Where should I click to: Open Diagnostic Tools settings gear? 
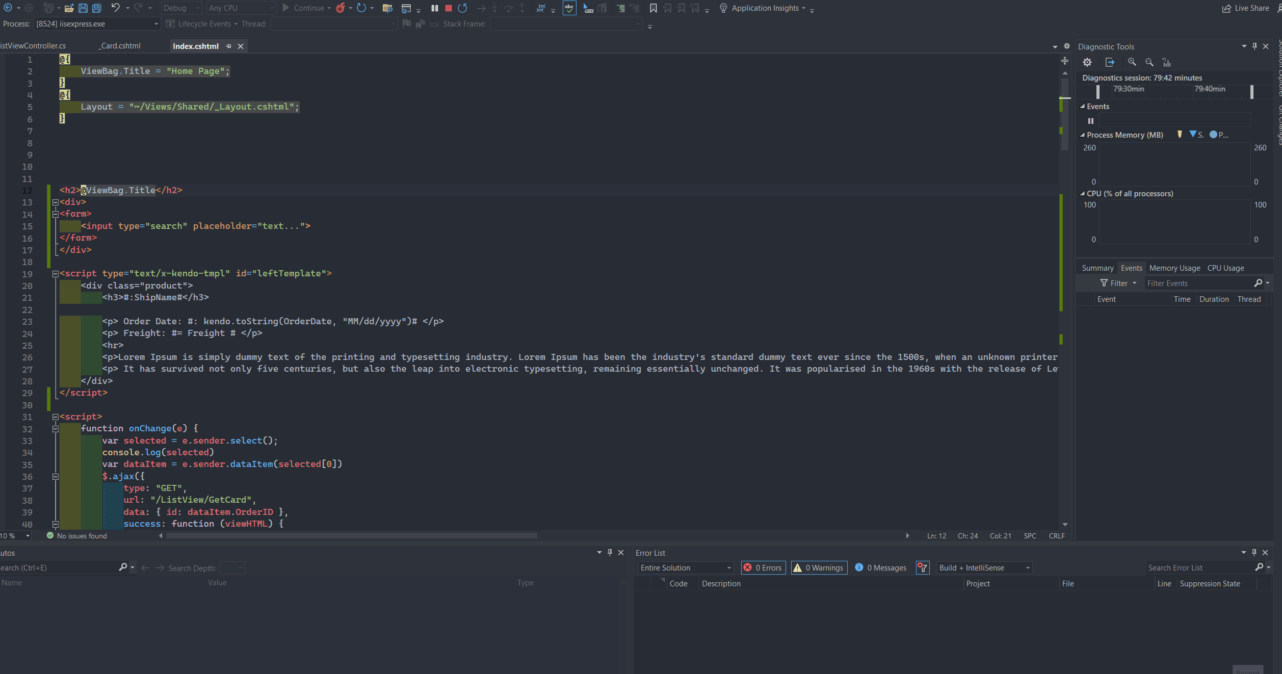click(x=1087, y=62)
